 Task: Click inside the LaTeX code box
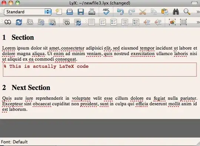click(x=100, y=70)
